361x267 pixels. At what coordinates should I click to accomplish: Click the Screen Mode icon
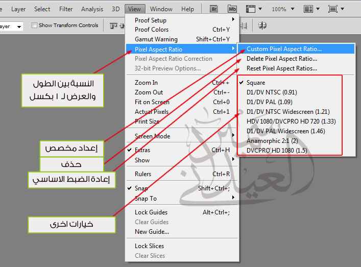point(333,9)
